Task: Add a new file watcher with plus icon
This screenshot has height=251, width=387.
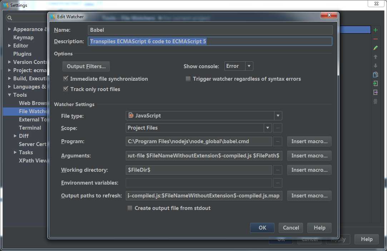Action: click(376, 30)
